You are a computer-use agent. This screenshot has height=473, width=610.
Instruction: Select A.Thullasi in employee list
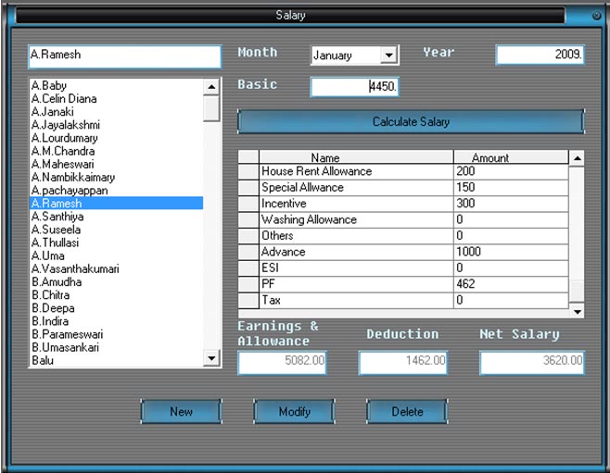pyautogui.click(x=116, y=243)
